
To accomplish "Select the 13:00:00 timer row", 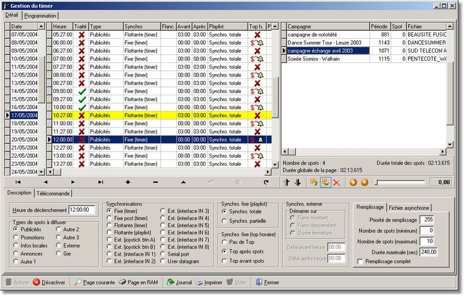I will tap(162, 156).
